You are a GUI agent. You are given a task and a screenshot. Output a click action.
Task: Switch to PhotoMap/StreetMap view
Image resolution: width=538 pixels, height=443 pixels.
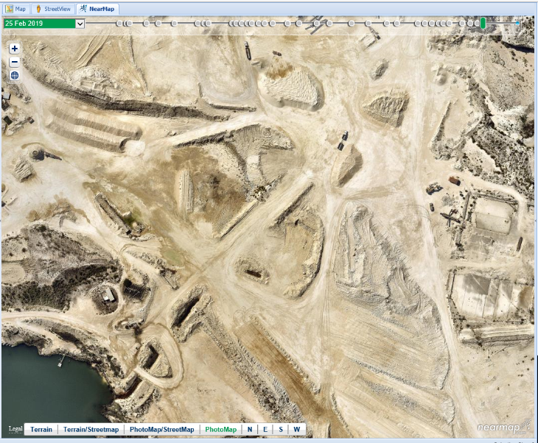click(x=162, y=429)
